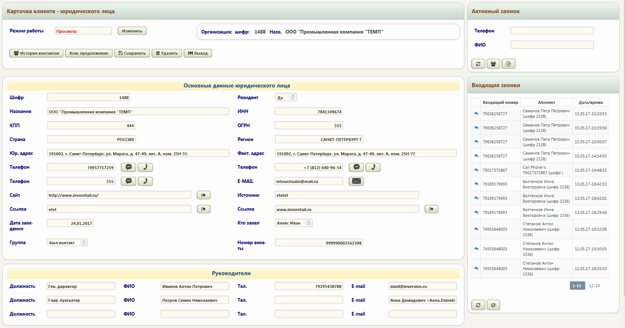Click the group icon in Активный звонок panel
The width and height of the screenshot is (625, 328).
click(x=493, y=64)
